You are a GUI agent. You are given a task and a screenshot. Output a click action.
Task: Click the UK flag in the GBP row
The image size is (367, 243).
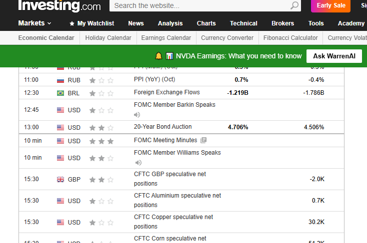(60, 180)
